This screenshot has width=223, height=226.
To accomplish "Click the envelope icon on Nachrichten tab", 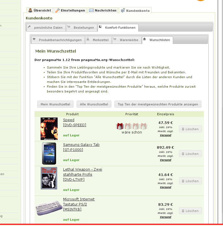I will 91,10.
